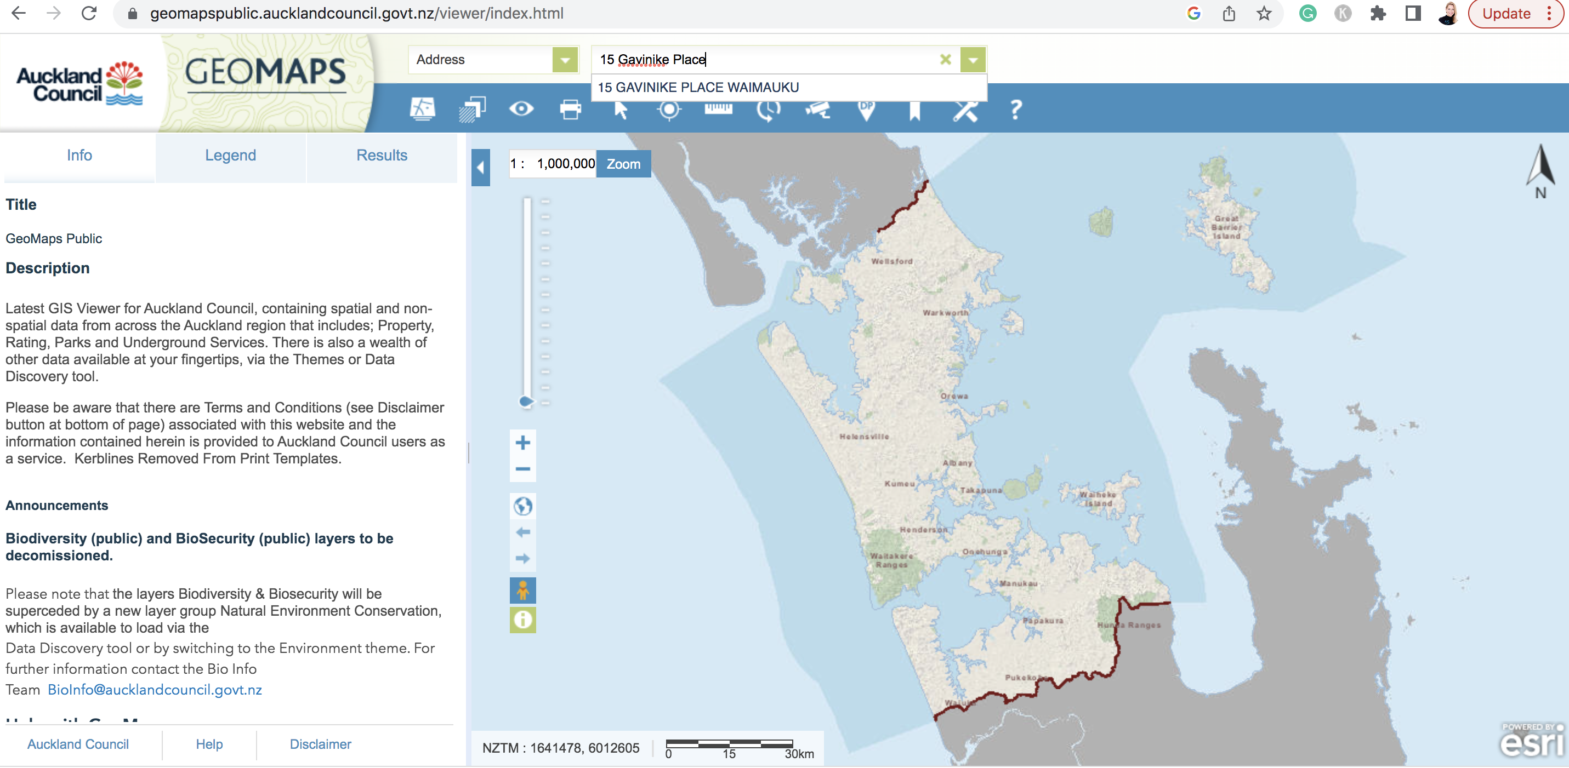This screenshot has width=1569, height=768.
Task: Reload the page in the browser
Action: click(89, 13)
